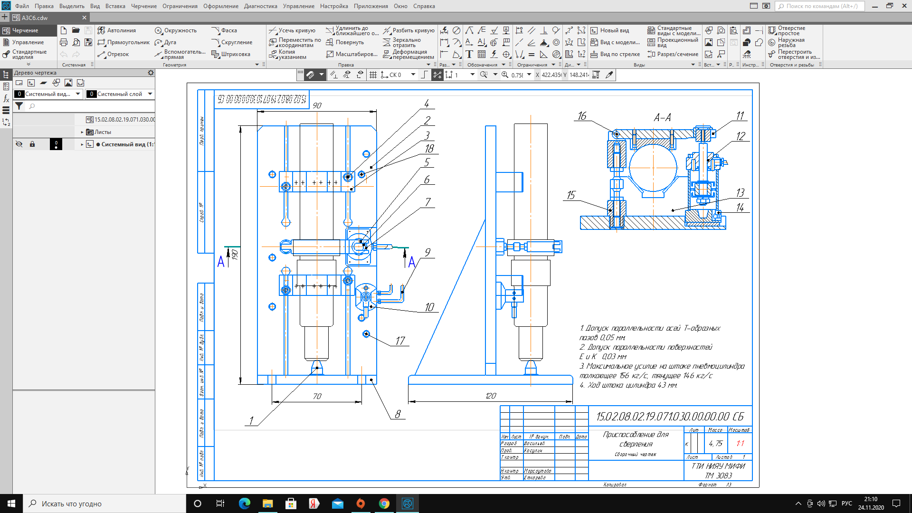Open the Черчение menu
The width and height of the screenshot is (912, 513).
tap(143, 6)
